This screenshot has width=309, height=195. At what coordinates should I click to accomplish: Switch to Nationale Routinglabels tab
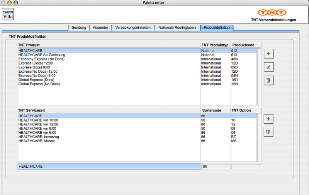coord(178,28)
